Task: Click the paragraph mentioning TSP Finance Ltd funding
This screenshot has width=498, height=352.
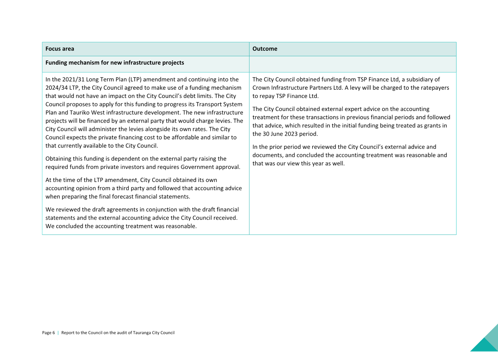Action: [351, 88]
